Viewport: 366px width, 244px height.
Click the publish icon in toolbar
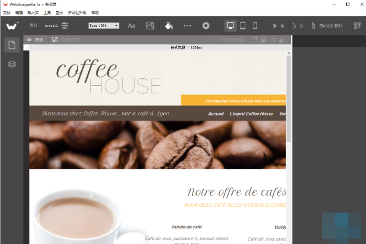pyautogui.click(x=294, y=26)
